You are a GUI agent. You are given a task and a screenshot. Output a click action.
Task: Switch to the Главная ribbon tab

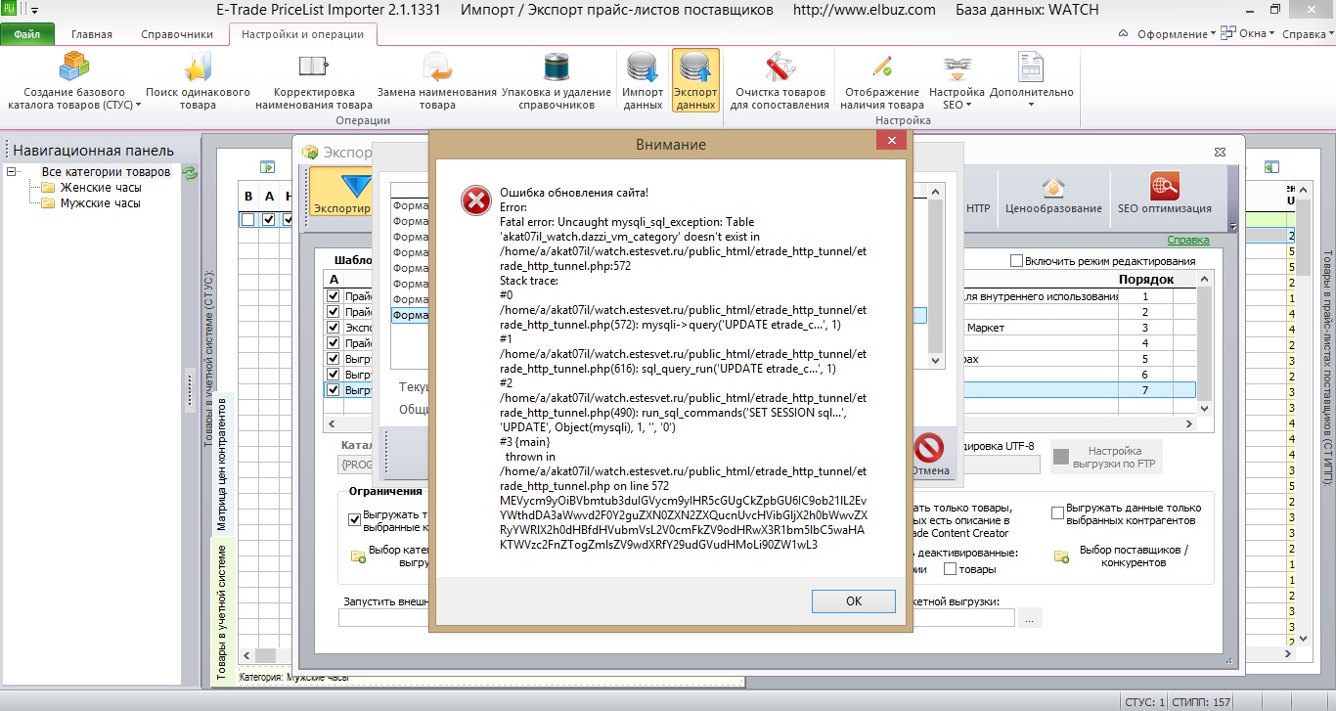click(92, 34)
